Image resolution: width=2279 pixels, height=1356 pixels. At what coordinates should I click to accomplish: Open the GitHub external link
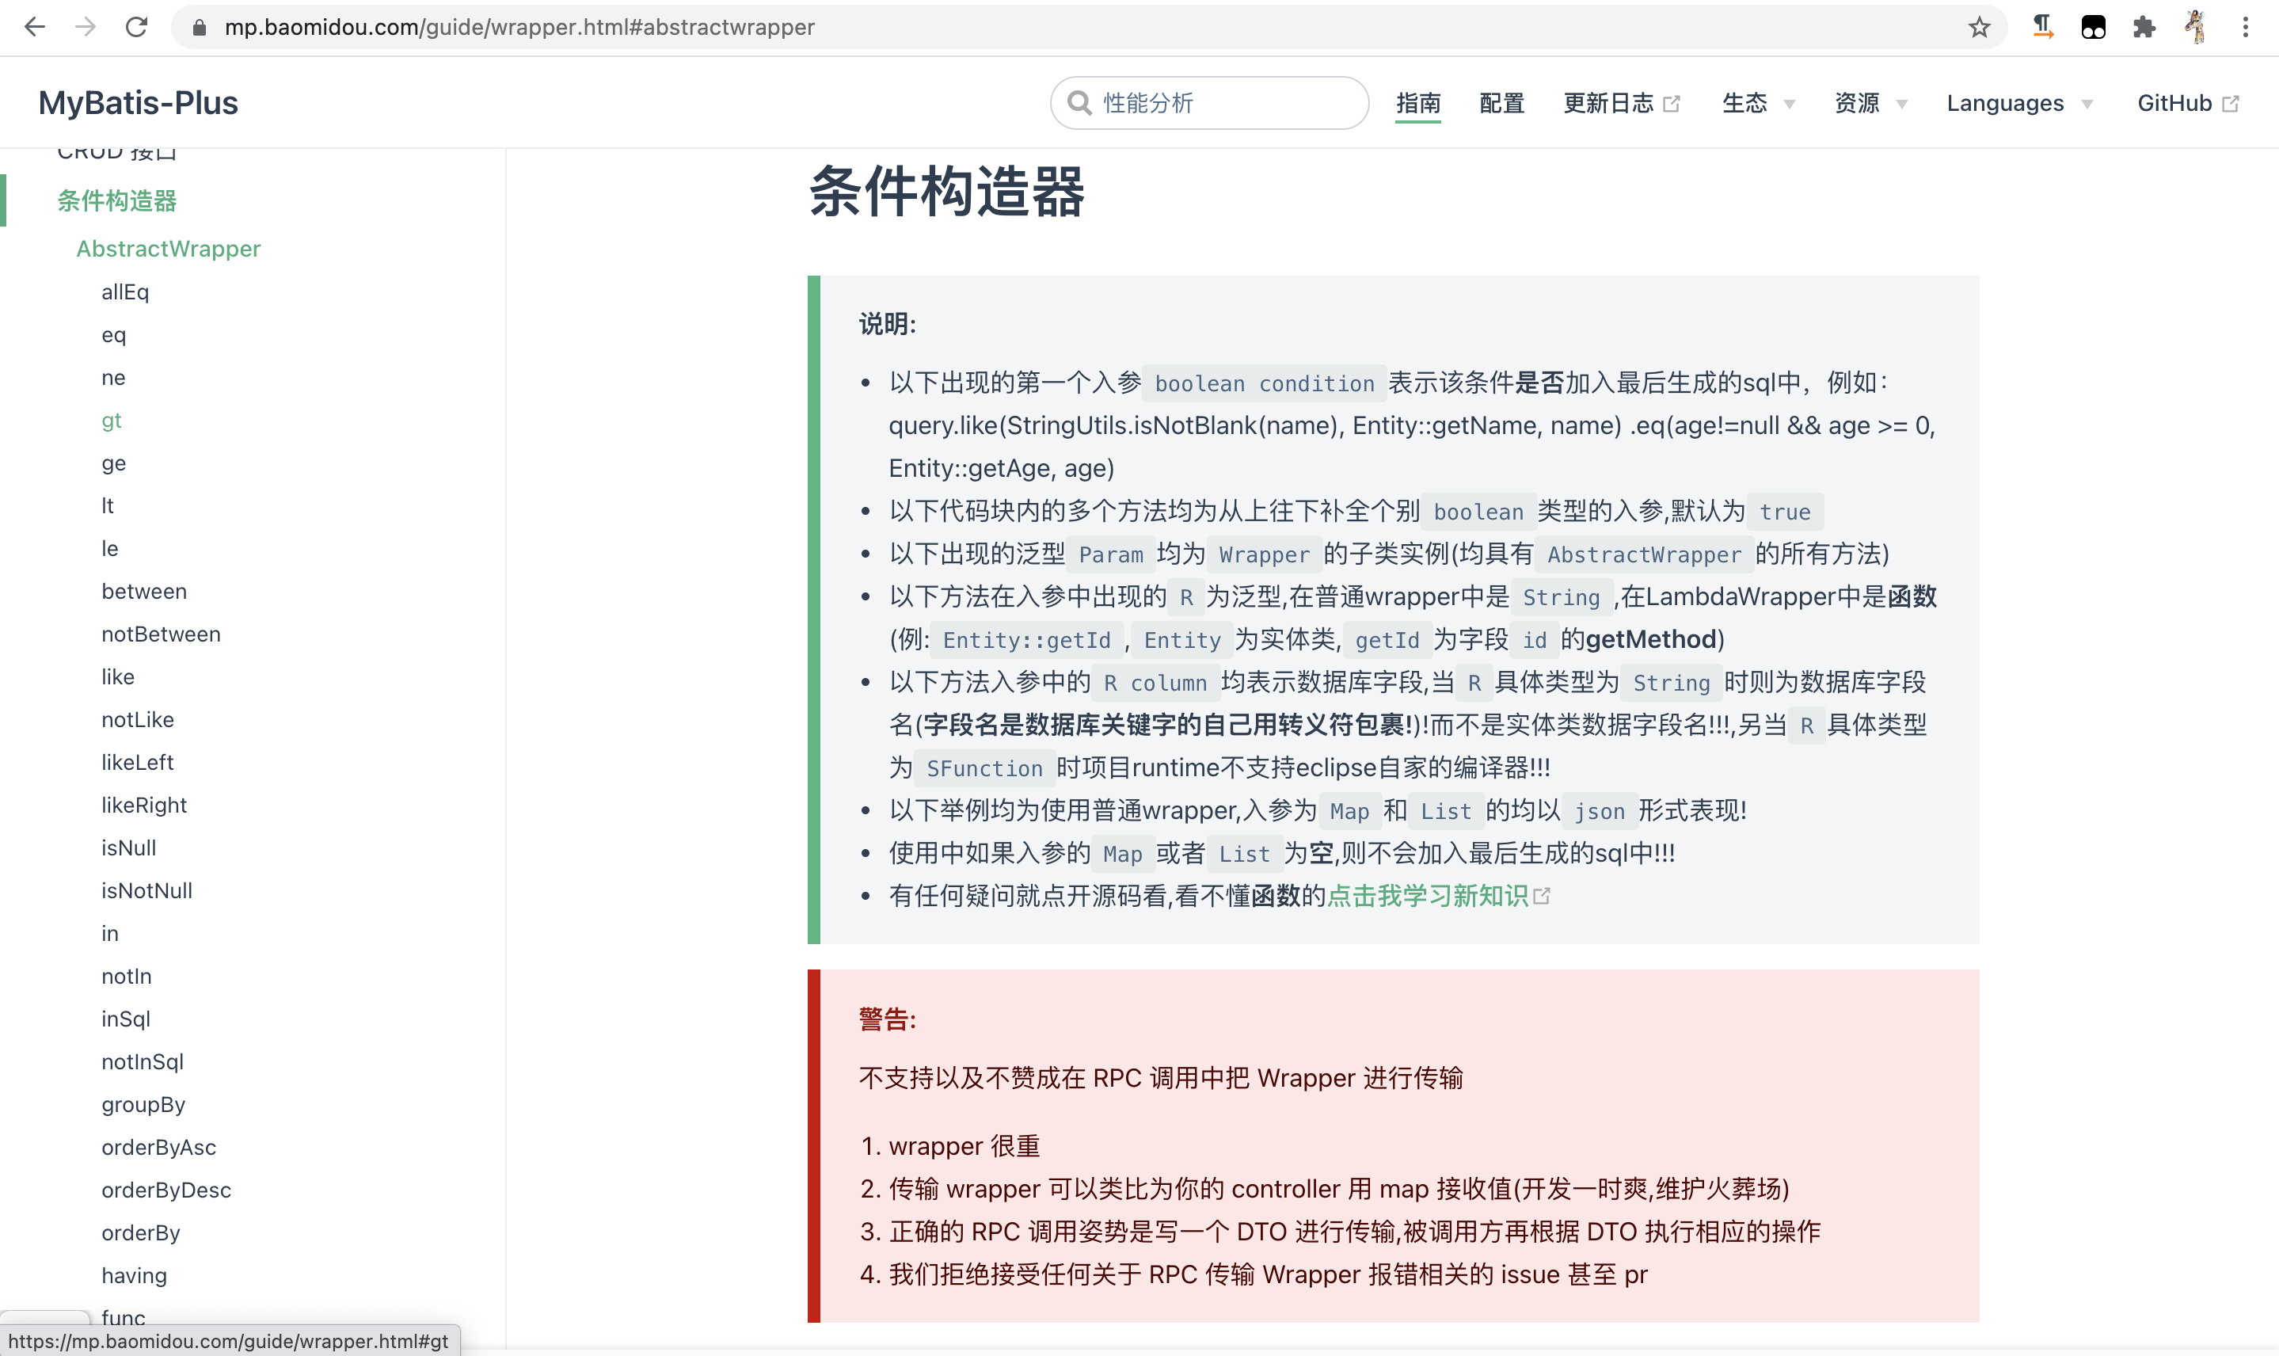tap(2177, 102)
